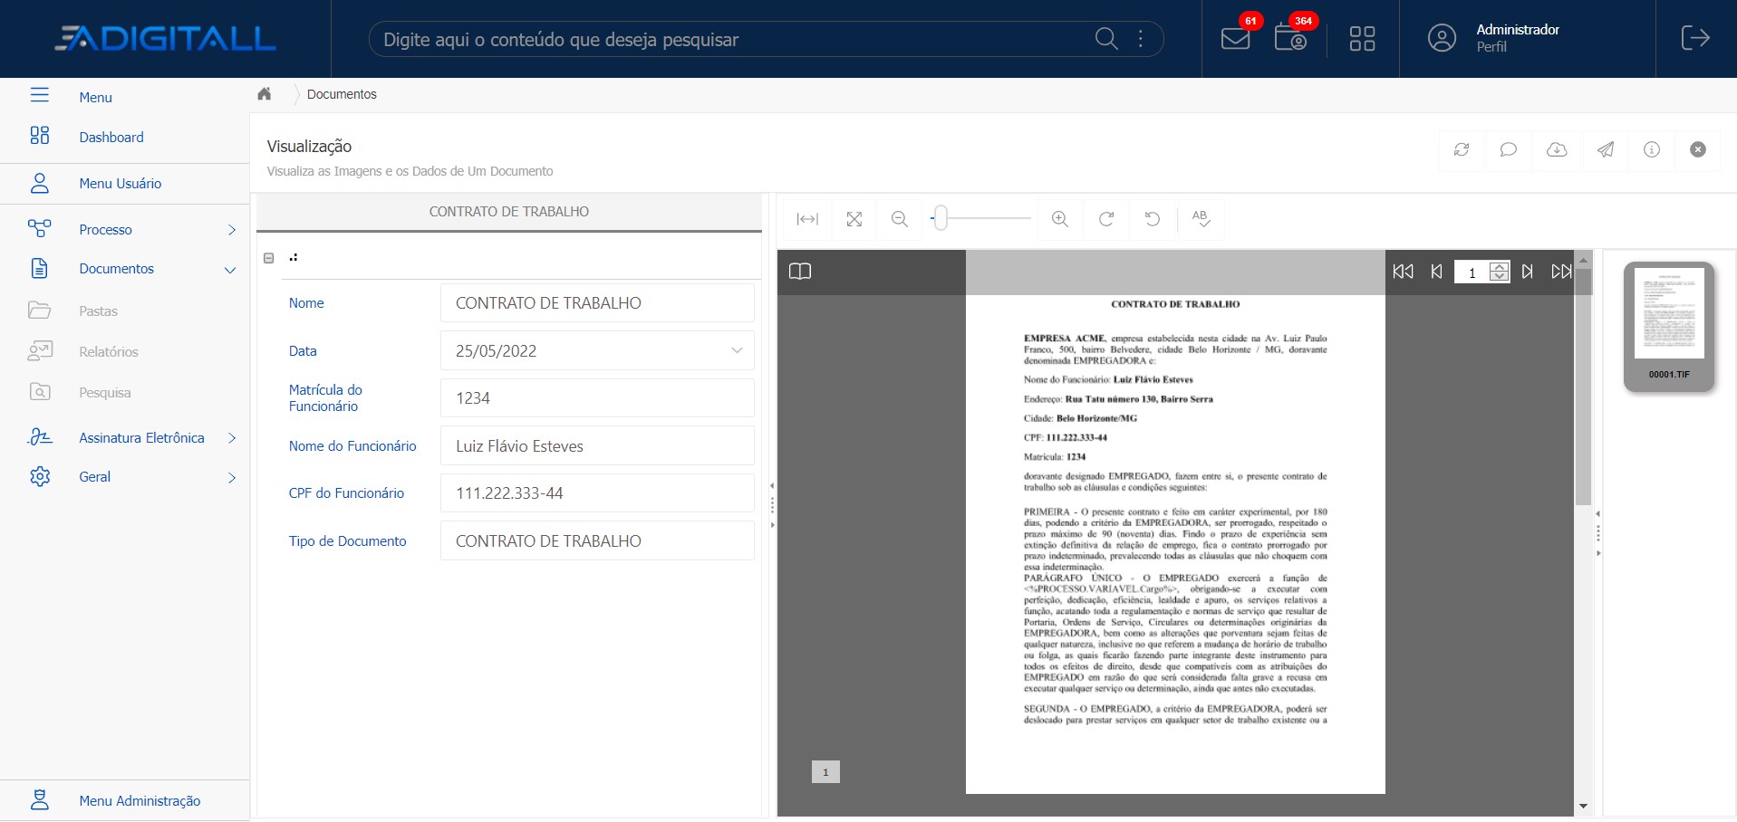Collapse the fields group minus icon
This screenshot has height=822, width=1737.
(268, 258)
